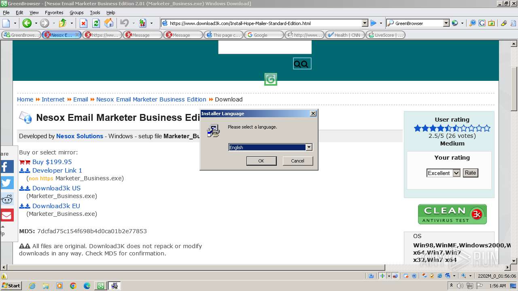
Task: Open the Favorites menu
Action: (x=54, y=13)
